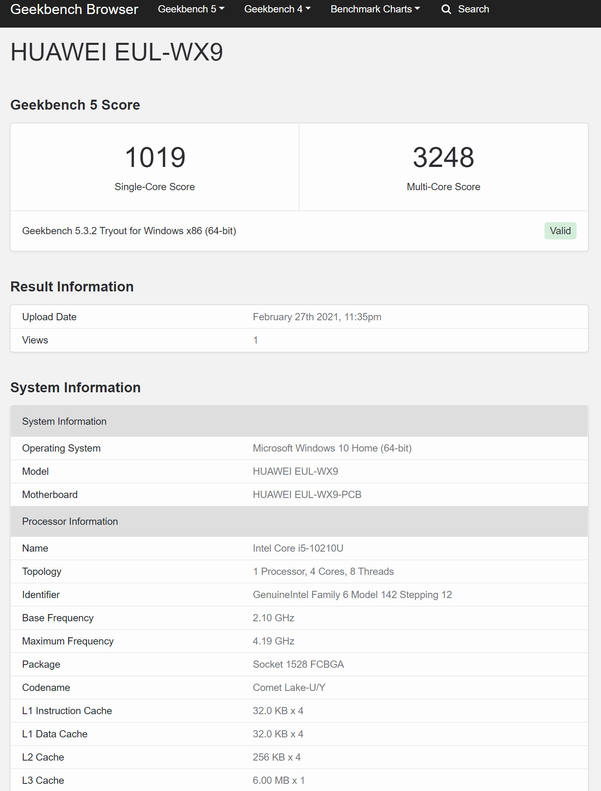This screenshot has width=601, height=791.
Task: Select the Views row label
Action: [35, 340]
